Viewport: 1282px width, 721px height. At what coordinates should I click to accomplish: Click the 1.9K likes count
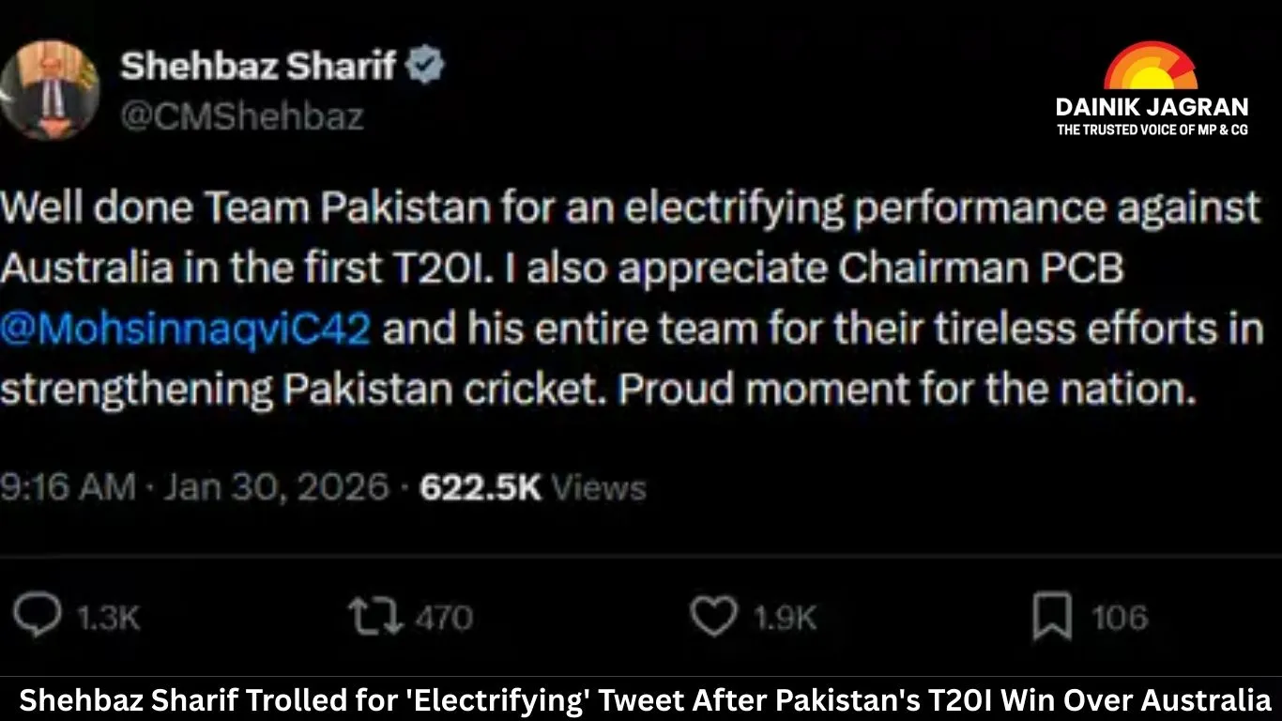(x=786, y=618)
